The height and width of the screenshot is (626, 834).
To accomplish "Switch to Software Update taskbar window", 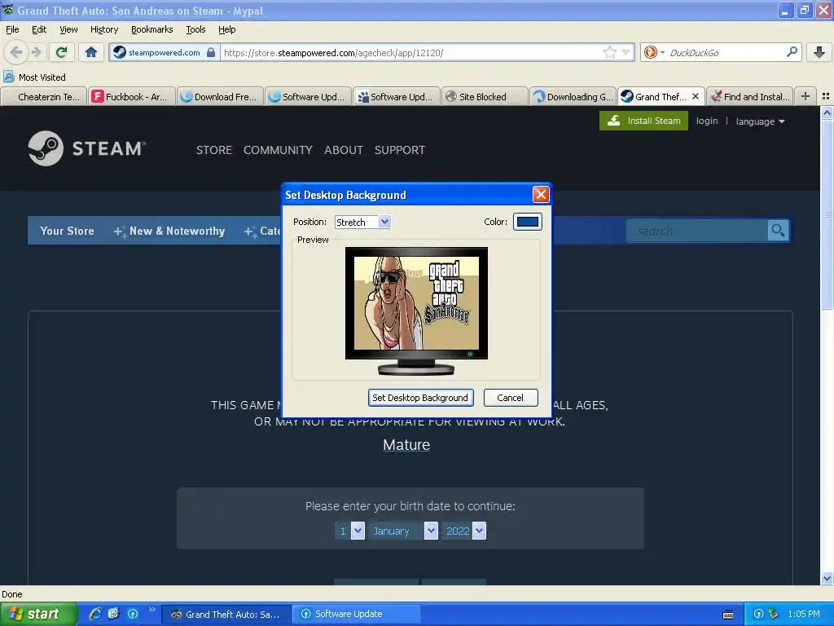I will coord(357,614).
